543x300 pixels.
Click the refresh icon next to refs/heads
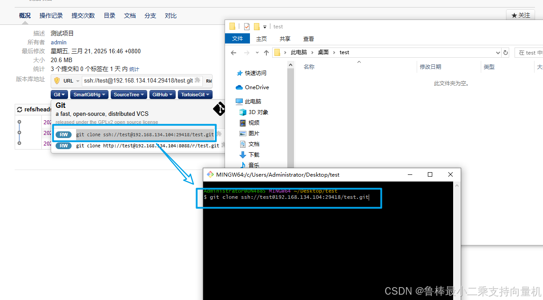tap(19, 110)
